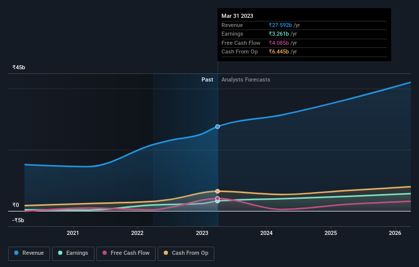
Task: Click the orange Cash From Op data point
Action: point(217,191)
